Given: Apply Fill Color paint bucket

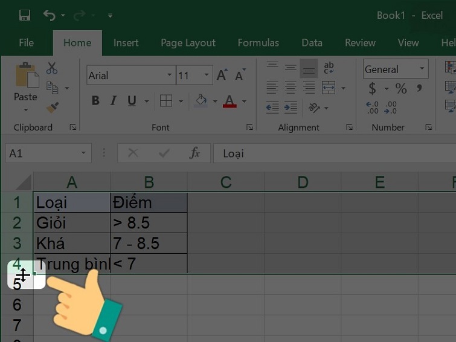Looking at the screenshot, I should [x=201, y=101].
